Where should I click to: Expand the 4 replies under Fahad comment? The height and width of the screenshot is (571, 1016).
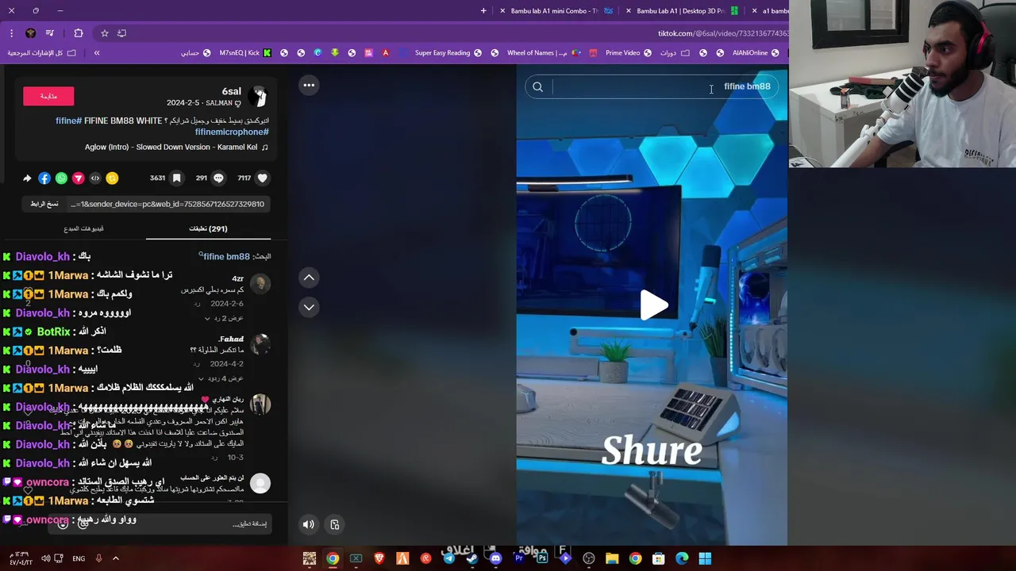point(221,378)
